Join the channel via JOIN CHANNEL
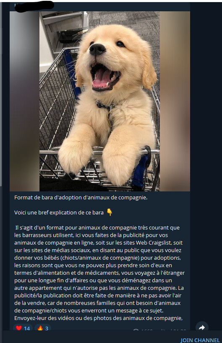Viewport: 222px width, 343px height. point(200,340)
